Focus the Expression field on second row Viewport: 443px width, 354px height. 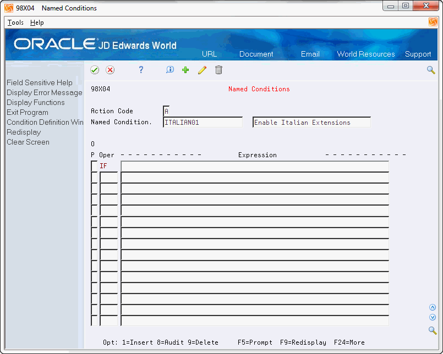point(255,178)
